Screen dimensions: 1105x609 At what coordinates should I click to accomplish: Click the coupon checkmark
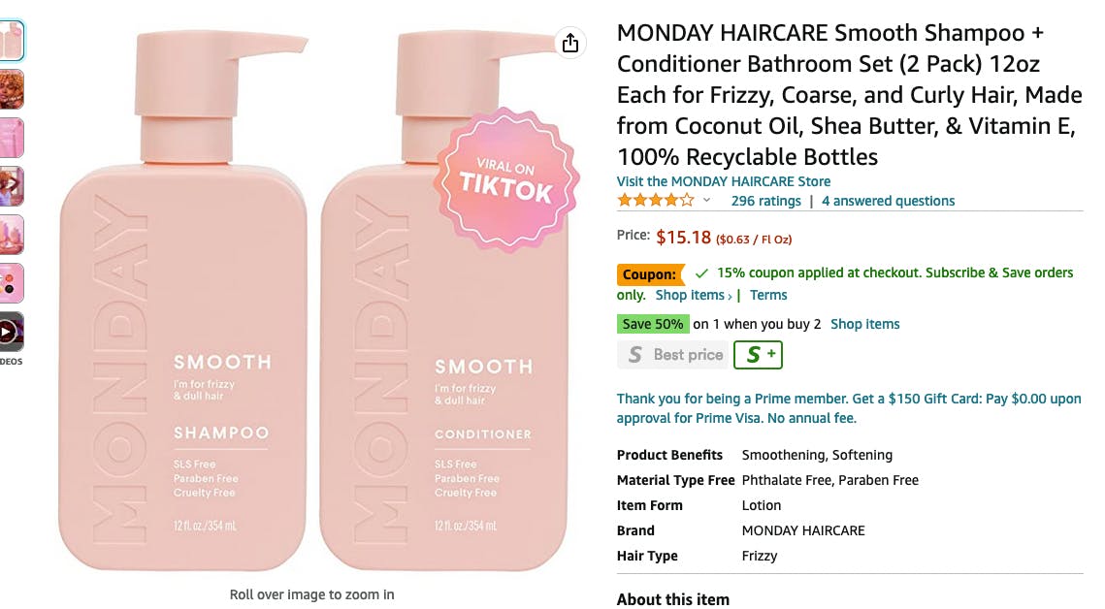coord(701,273)
